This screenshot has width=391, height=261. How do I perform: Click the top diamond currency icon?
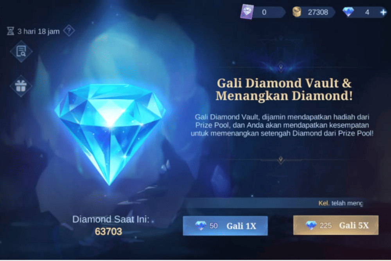348,12
